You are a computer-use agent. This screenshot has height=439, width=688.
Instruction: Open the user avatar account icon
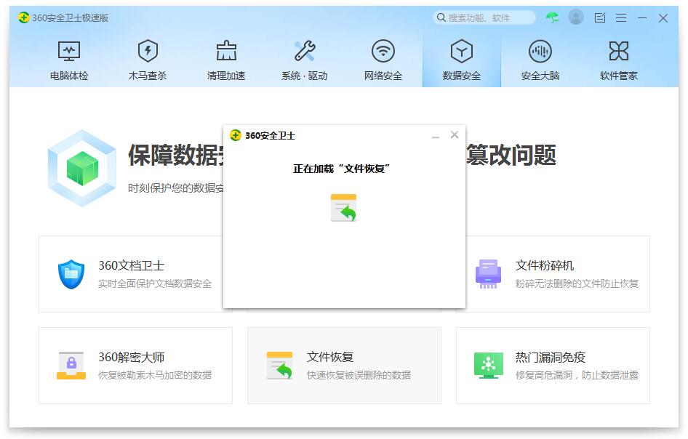576,17
